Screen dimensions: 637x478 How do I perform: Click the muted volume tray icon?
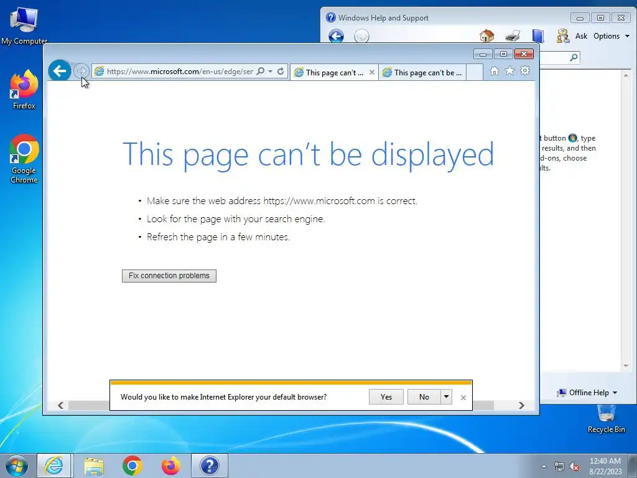(574, 466)
